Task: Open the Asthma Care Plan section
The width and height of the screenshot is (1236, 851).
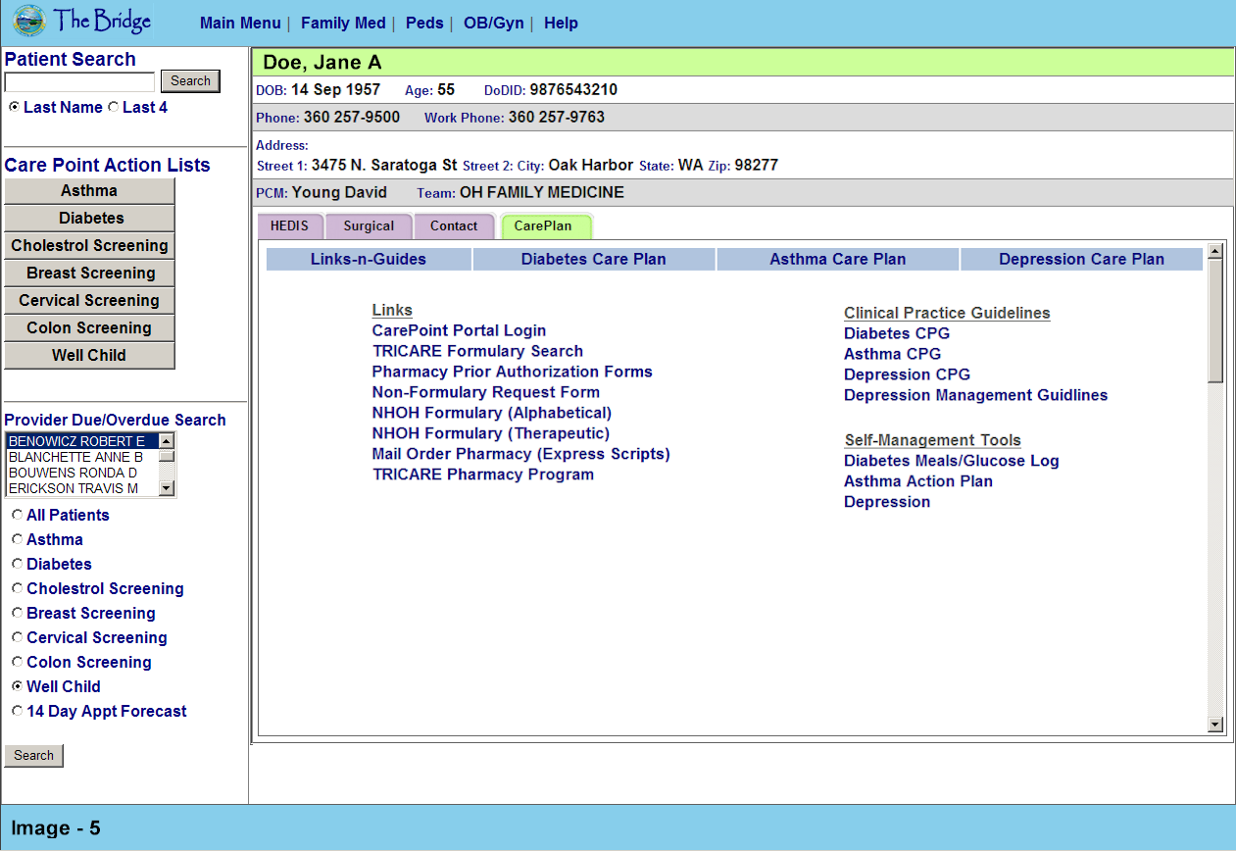Action: point(838,259)
